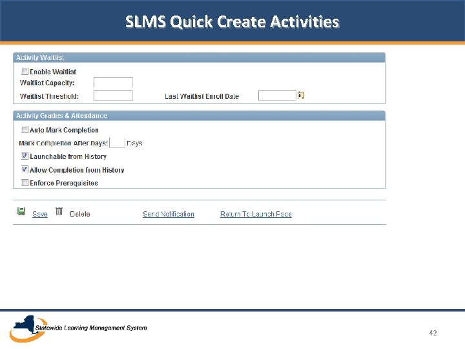This screenshot has width=465, height=349.
Task: Focus the Waitlist Threshold input field
Action: 113,96
